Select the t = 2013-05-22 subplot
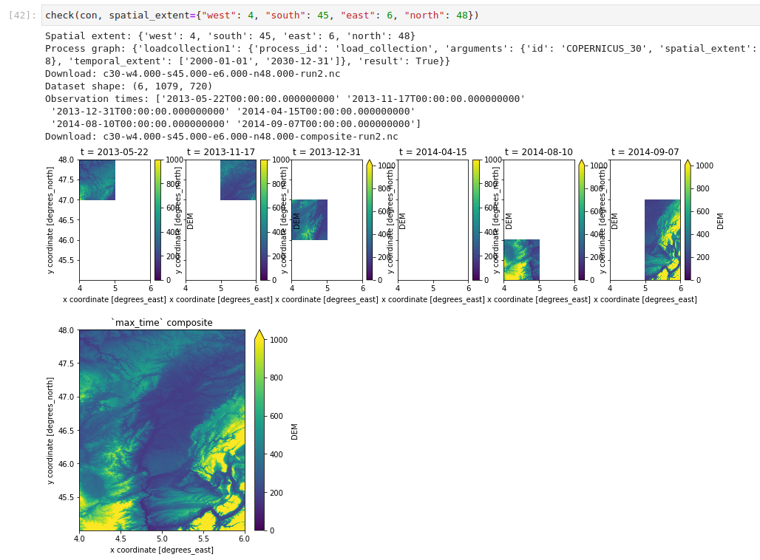Image resolution: width=760 pixels, height=560 pixels. click(x=98, y=181)
